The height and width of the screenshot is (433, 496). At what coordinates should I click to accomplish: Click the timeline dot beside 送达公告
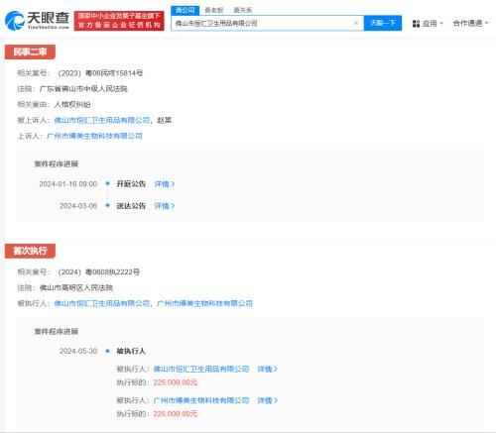tap(107, 205)
